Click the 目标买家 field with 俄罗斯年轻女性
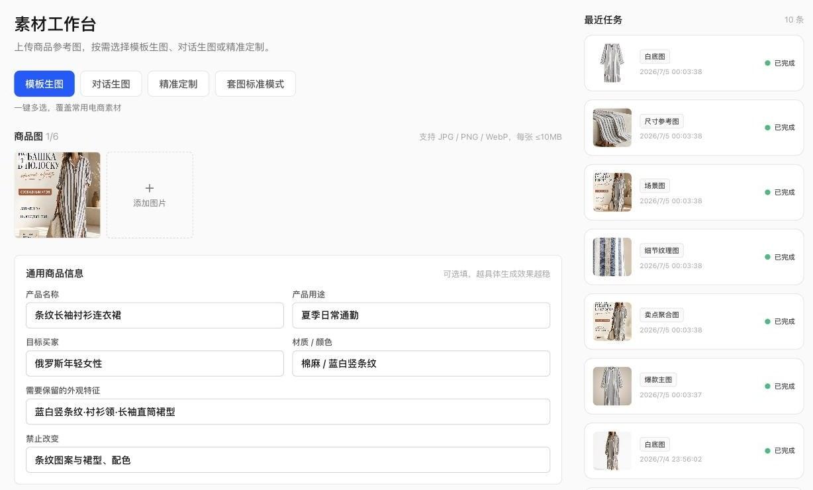 point(155,364)
